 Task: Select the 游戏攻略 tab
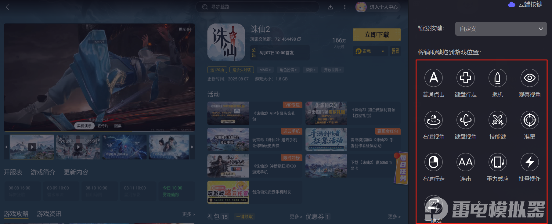(16, 214)
